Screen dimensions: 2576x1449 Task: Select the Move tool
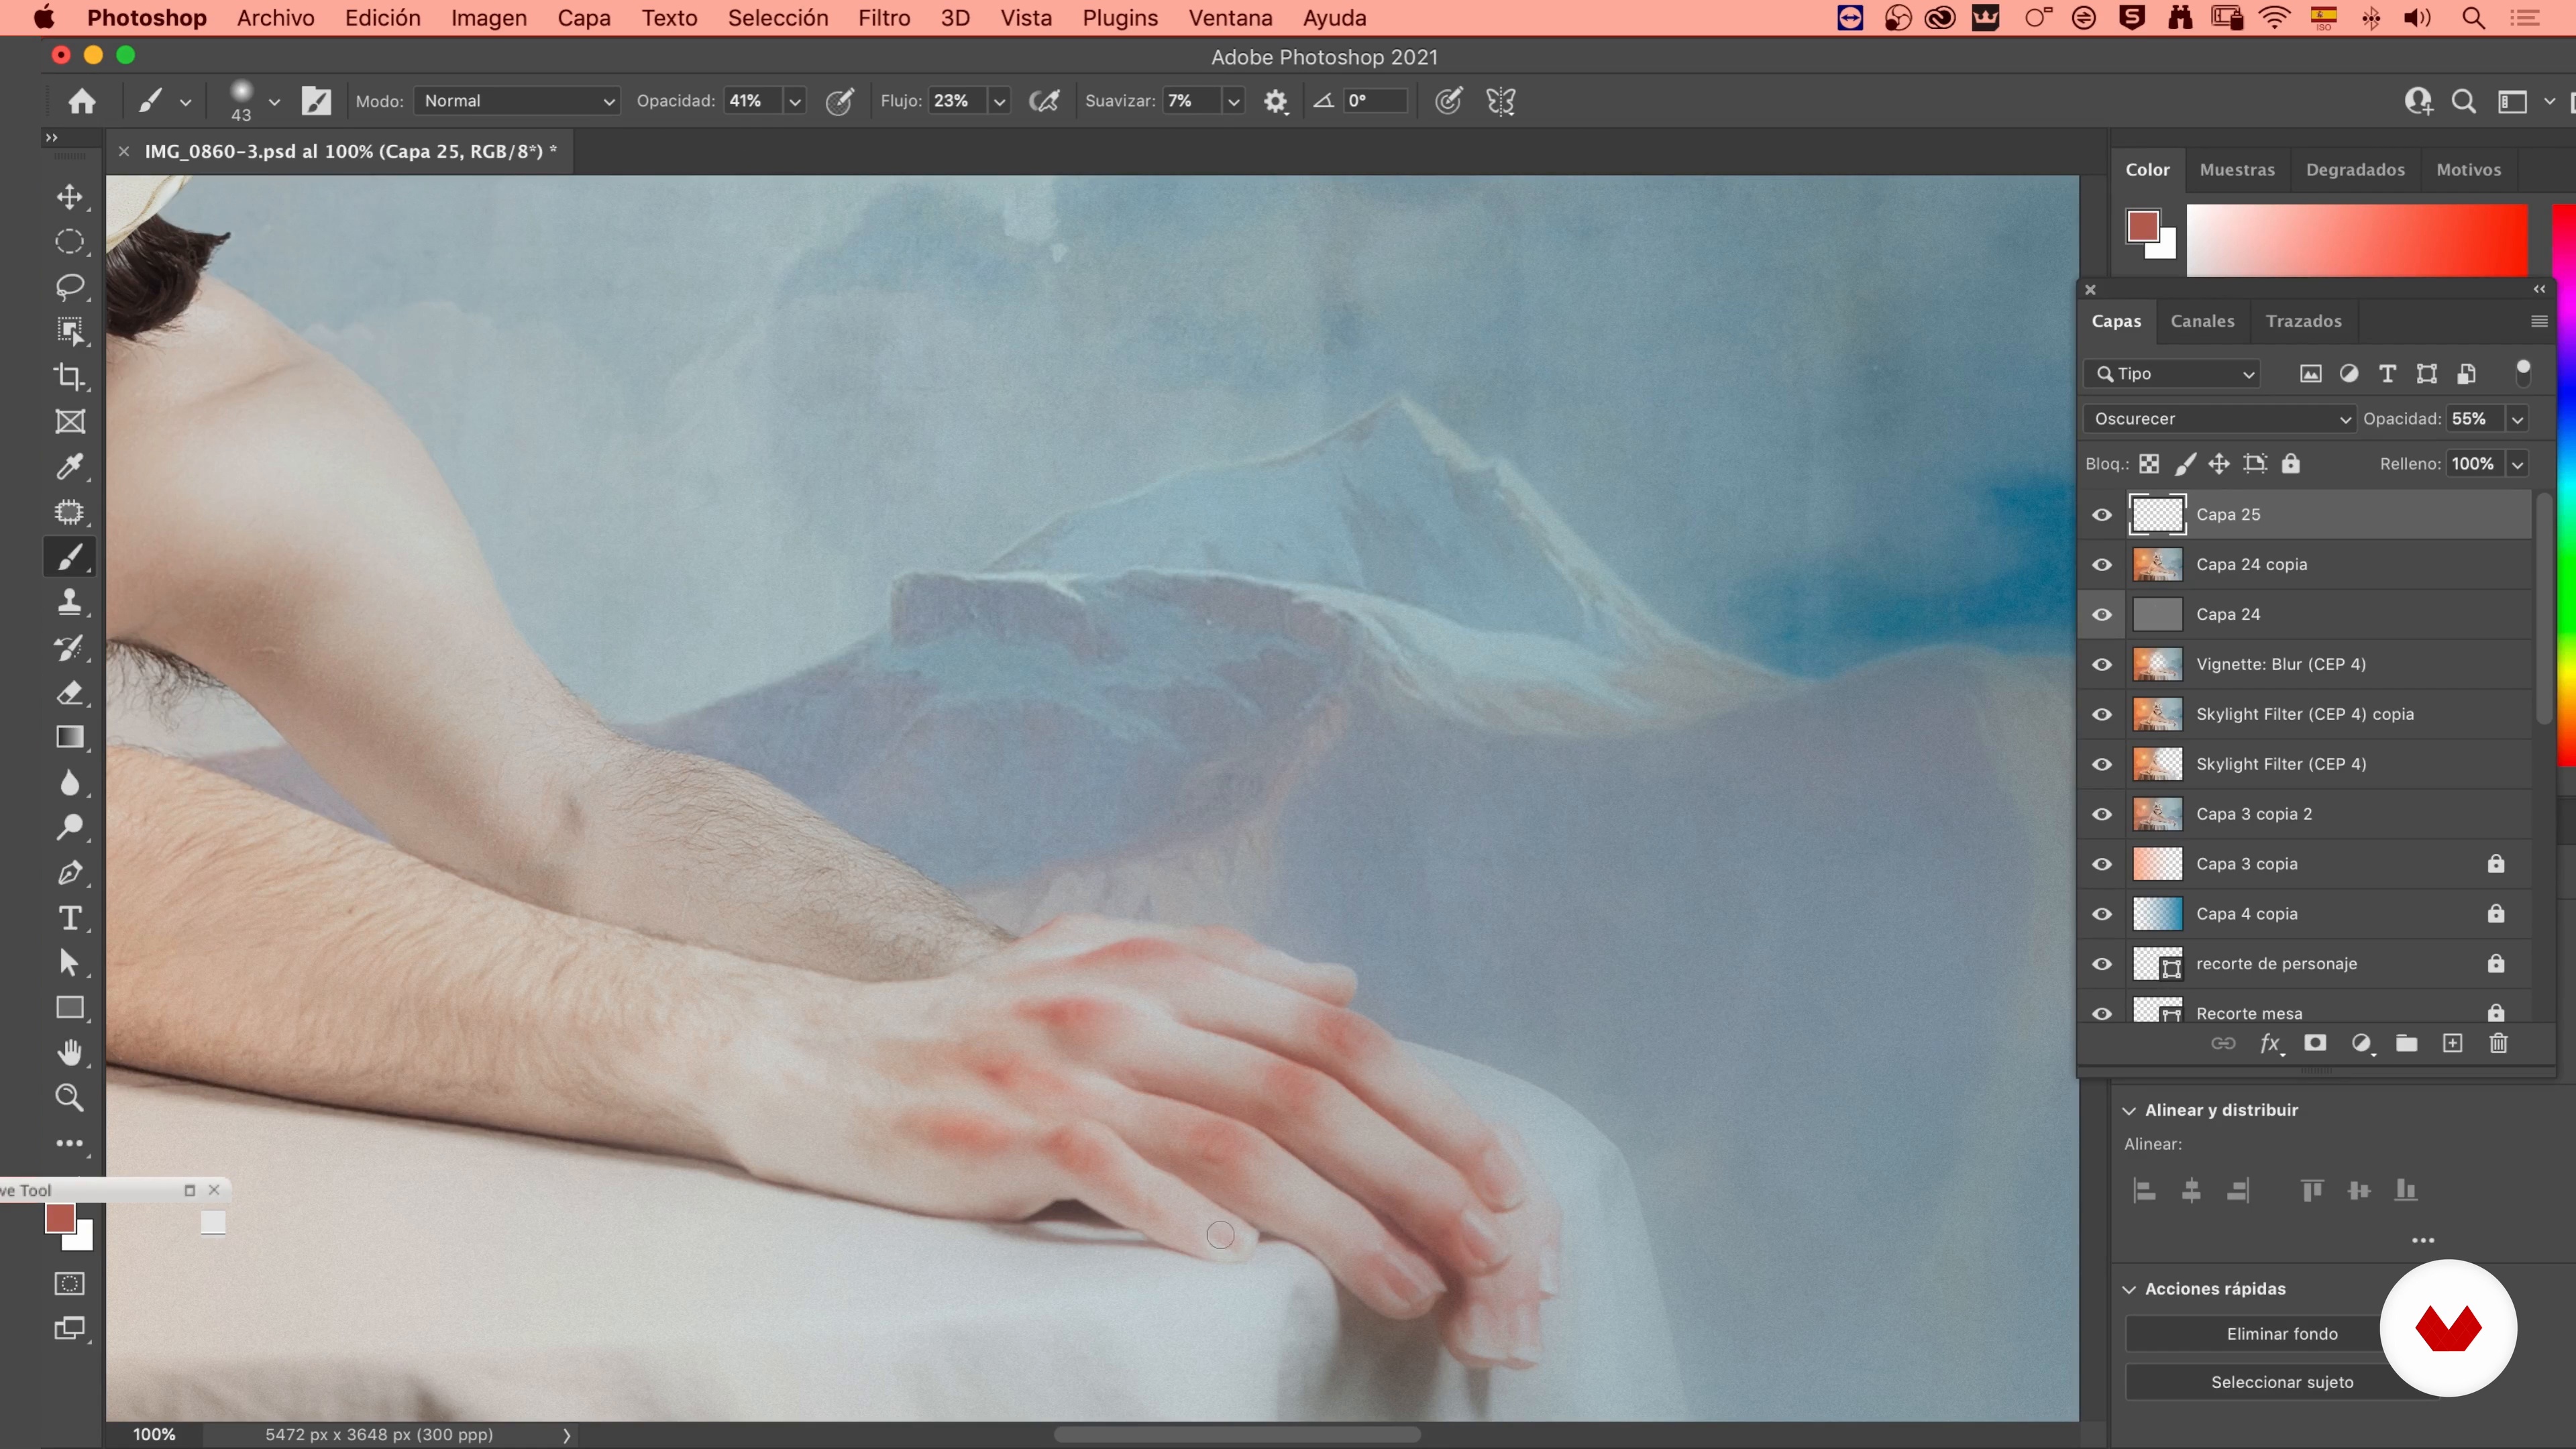click(69, 196)
